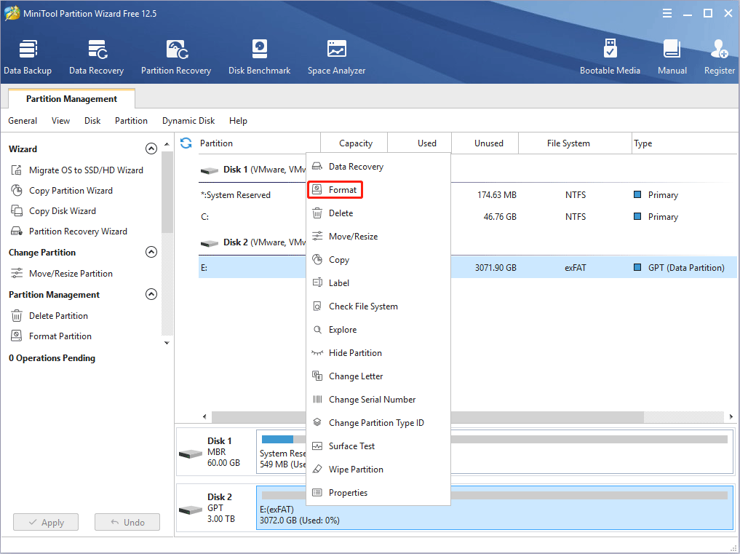Open the View menu
The height and width of the screenshot is (554, 740).
[60, 120]
